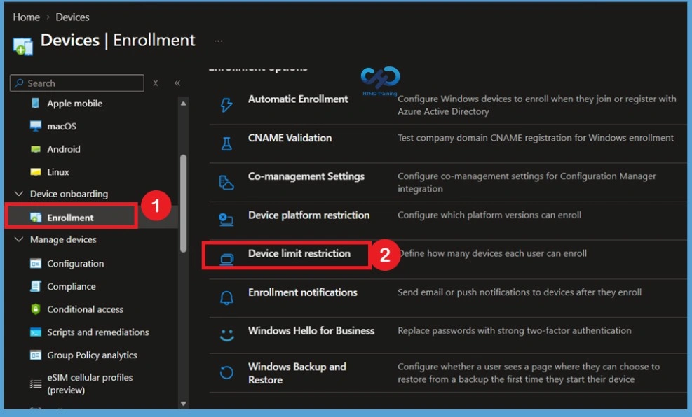Select Linux in sidebar
This screenshot has height=417, width=692.
pos(57,172)
